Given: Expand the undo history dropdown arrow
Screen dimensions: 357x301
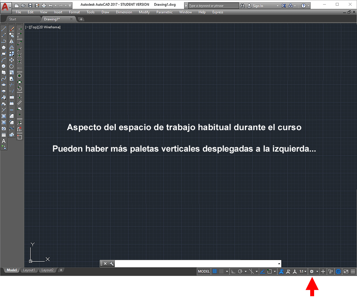Looking at the screenshot, I should point(55,5).
